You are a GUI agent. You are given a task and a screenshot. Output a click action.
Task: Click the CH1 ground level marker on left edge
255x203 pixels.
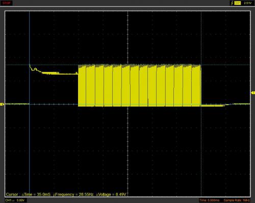pos(2,104)
